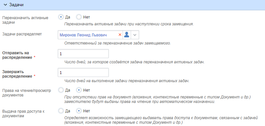Collapse the Задачи section chevron

[6, 5]
